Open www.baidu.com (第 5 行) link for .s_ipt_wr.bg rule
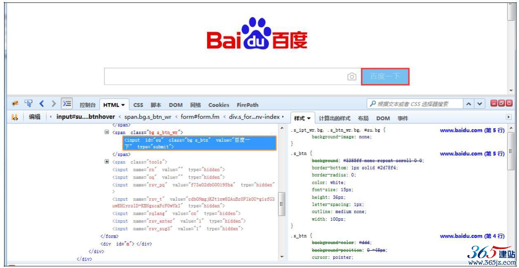The width and height of the screenshot is (519, 268). click(x=472, y=130)
